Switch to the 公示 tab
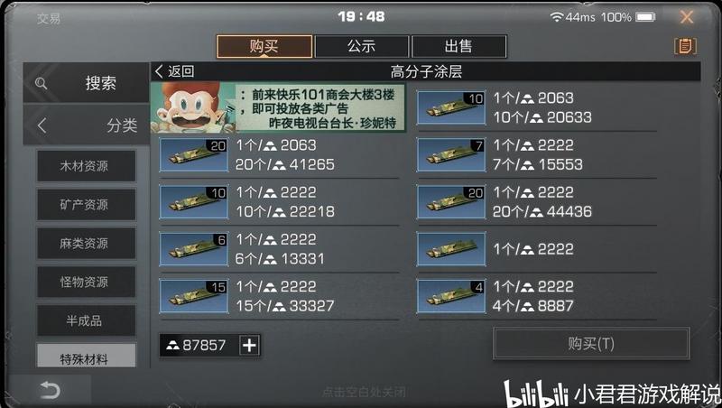 tap(362, 47)
